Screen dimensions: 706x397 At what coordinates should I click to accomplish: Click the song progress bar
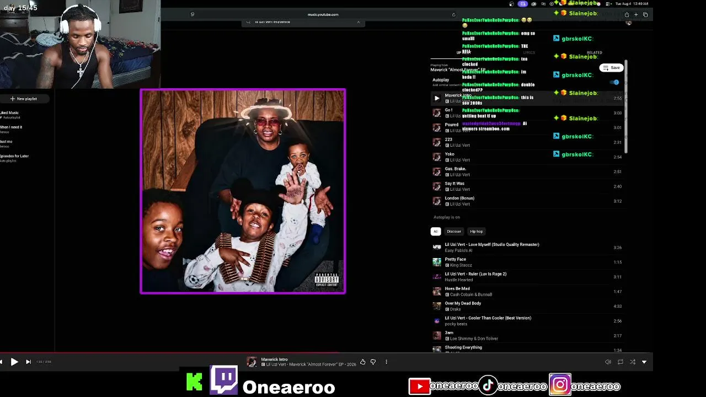point(327,353)
